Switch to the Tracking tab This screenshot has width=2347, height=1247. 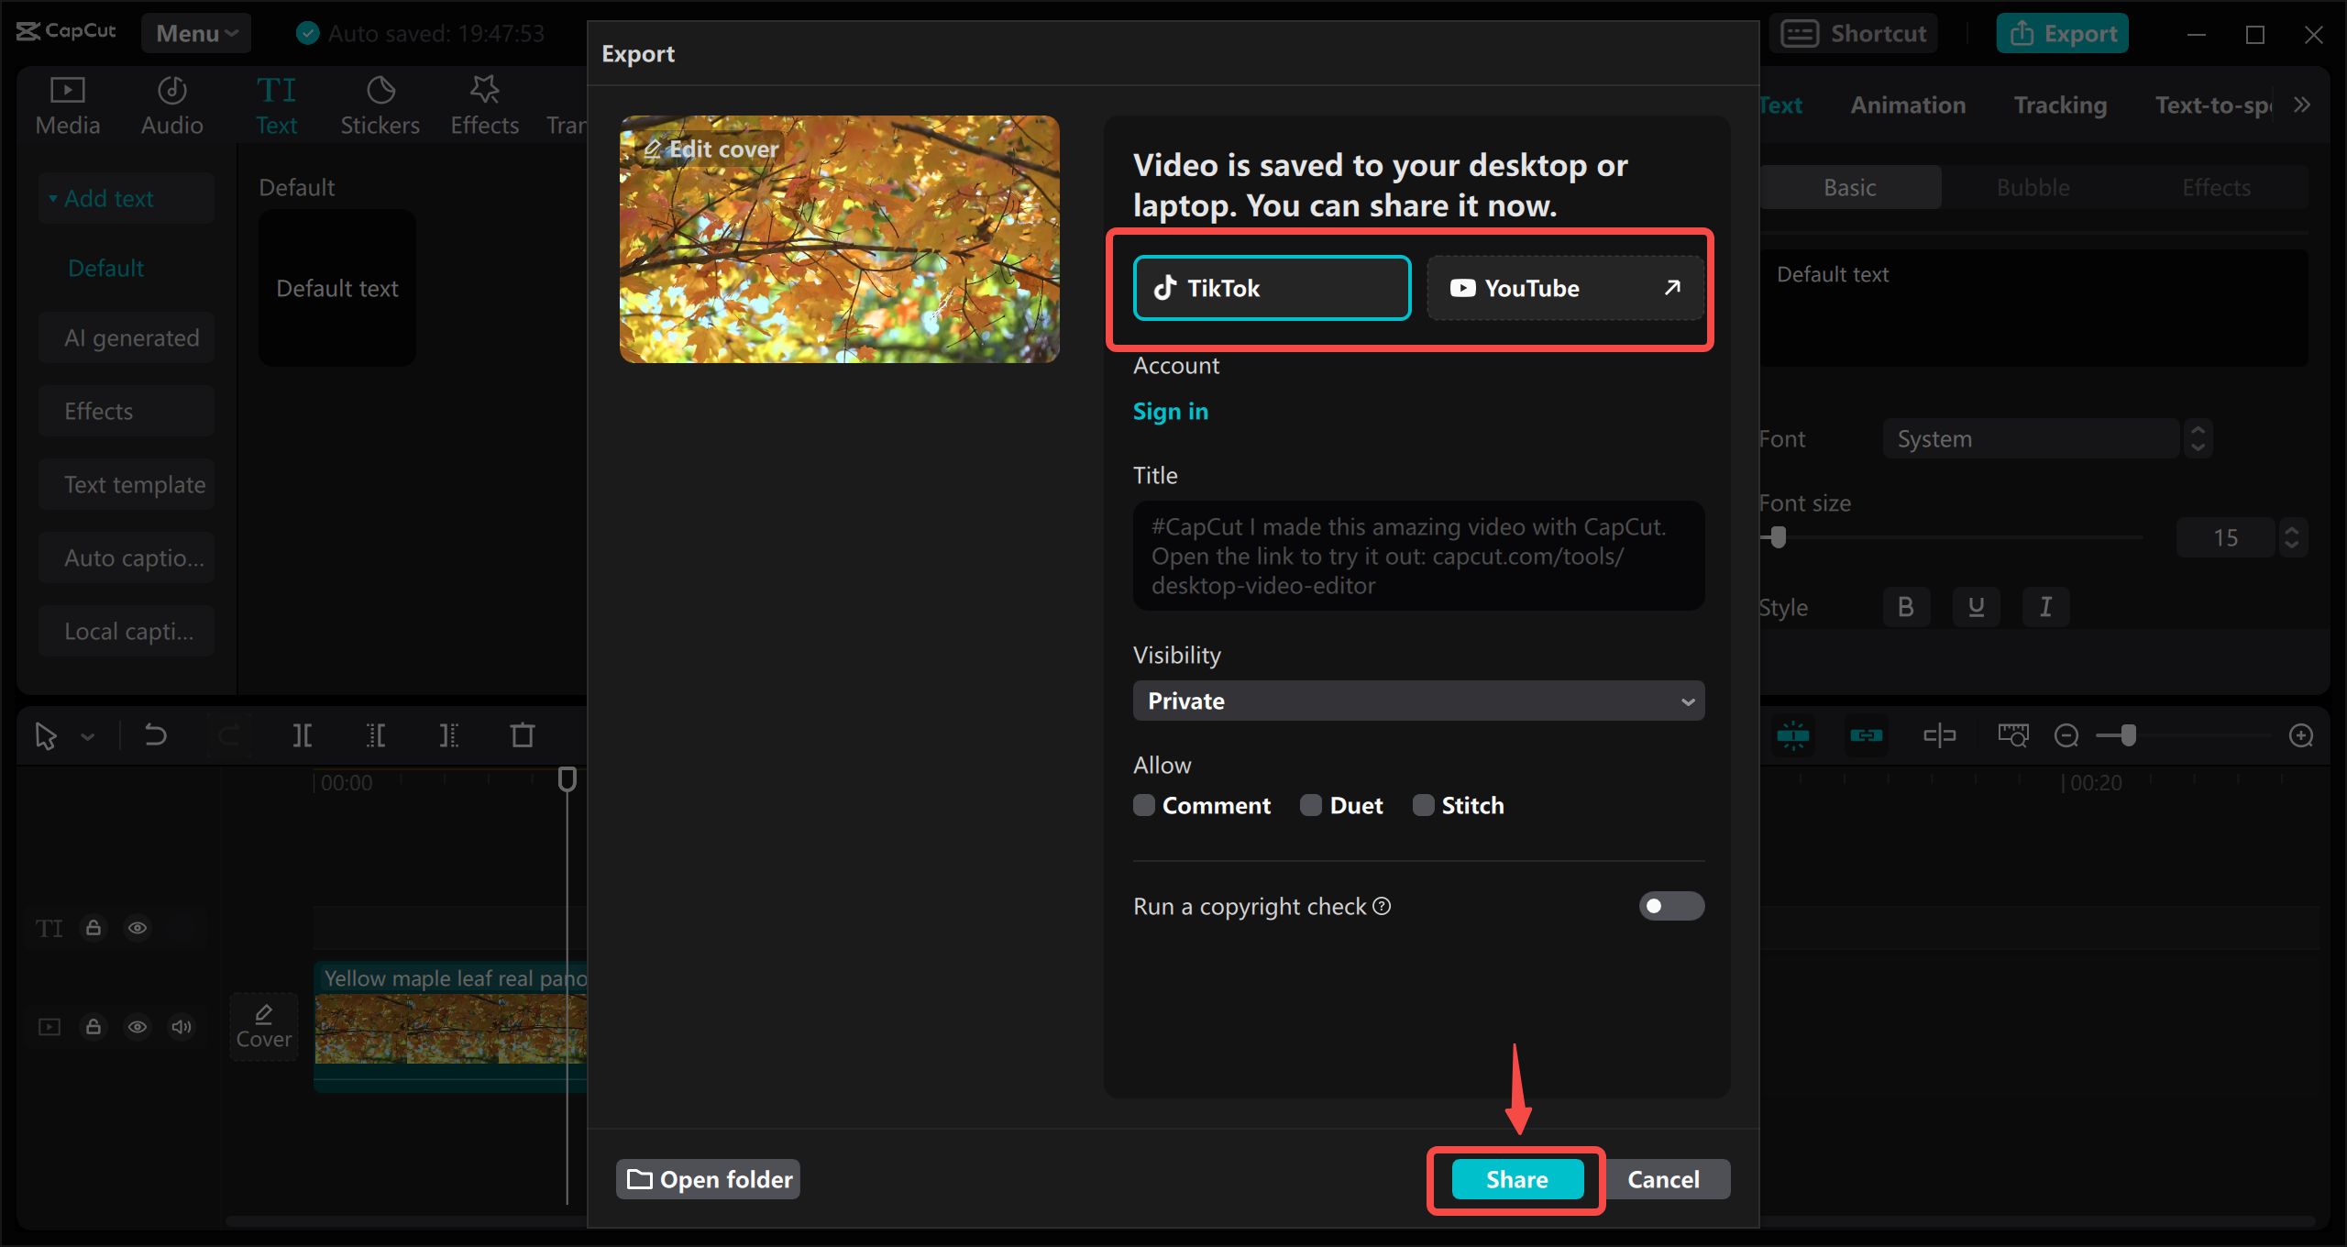(x=2060, y=105)
